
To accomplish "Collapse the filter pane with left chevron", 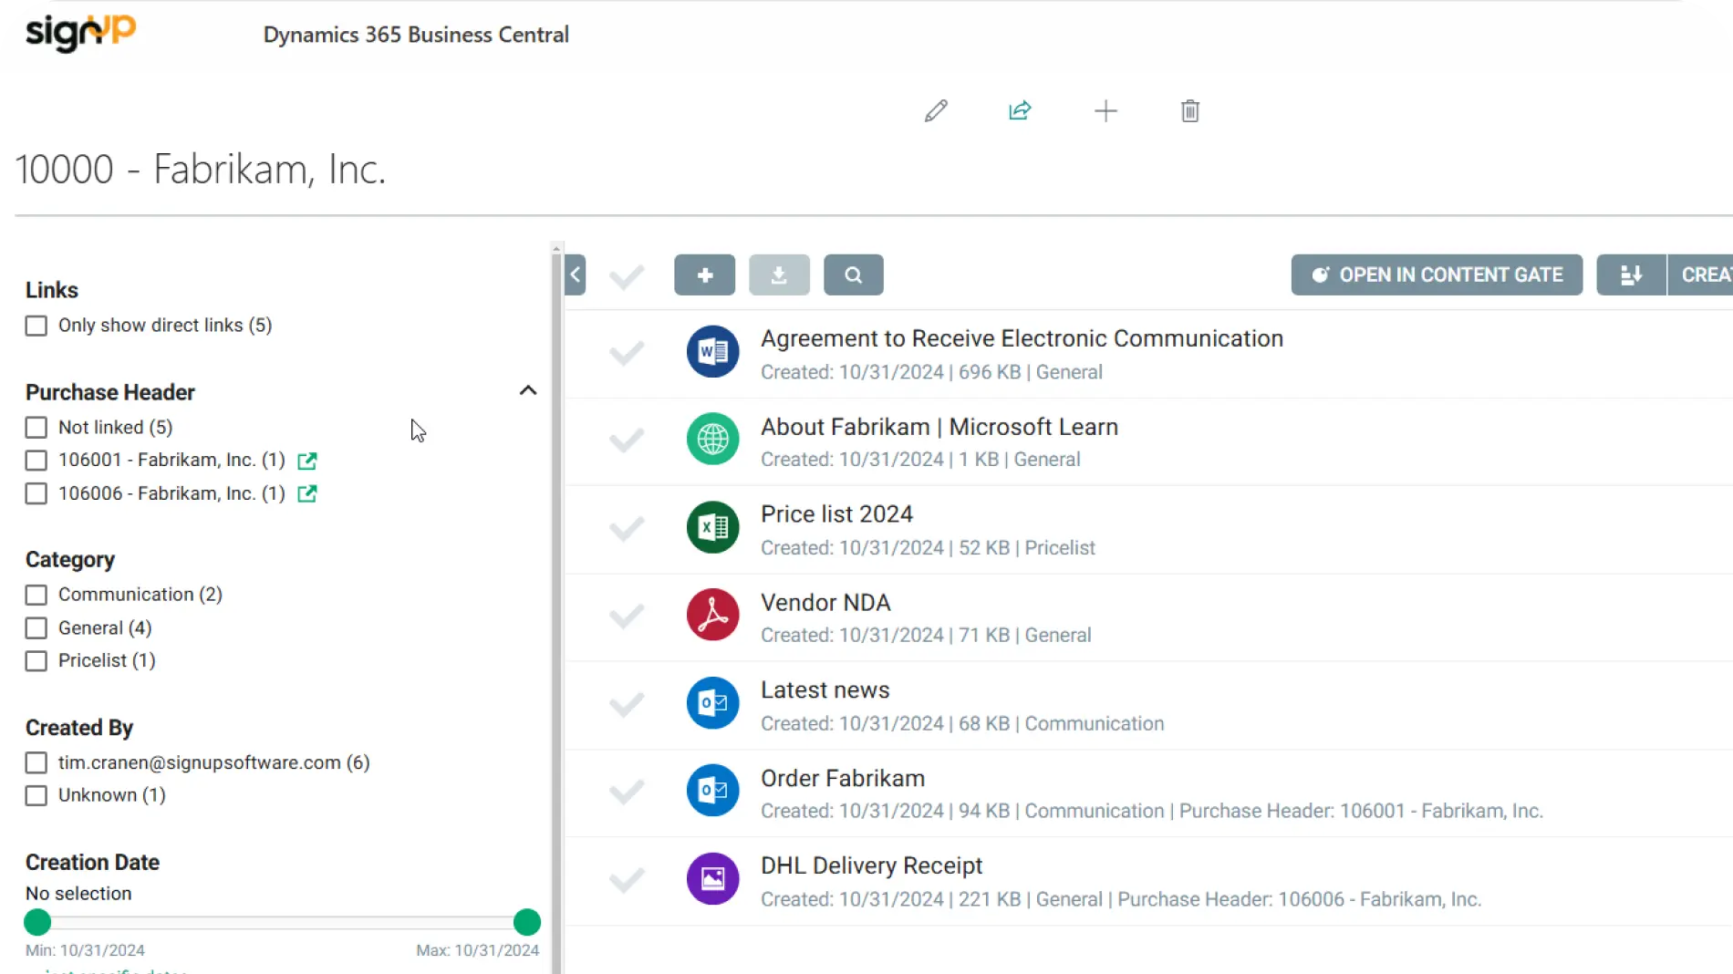I will (575, 275).
